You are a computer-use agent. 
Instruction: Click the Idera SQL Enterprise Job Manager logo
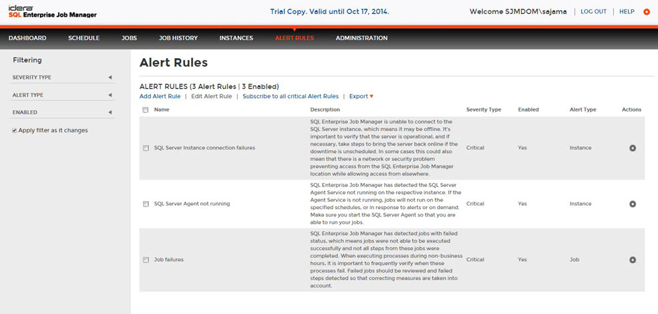pyautogui.click(x=52, y=11)
